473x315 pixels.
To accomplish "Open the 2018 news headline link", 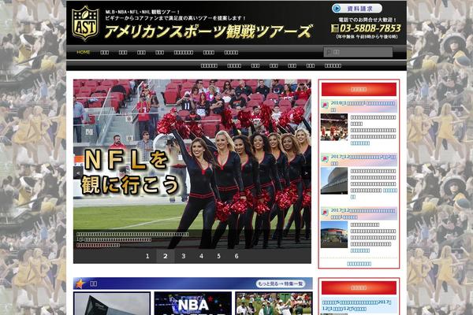I will pos(363,106).
